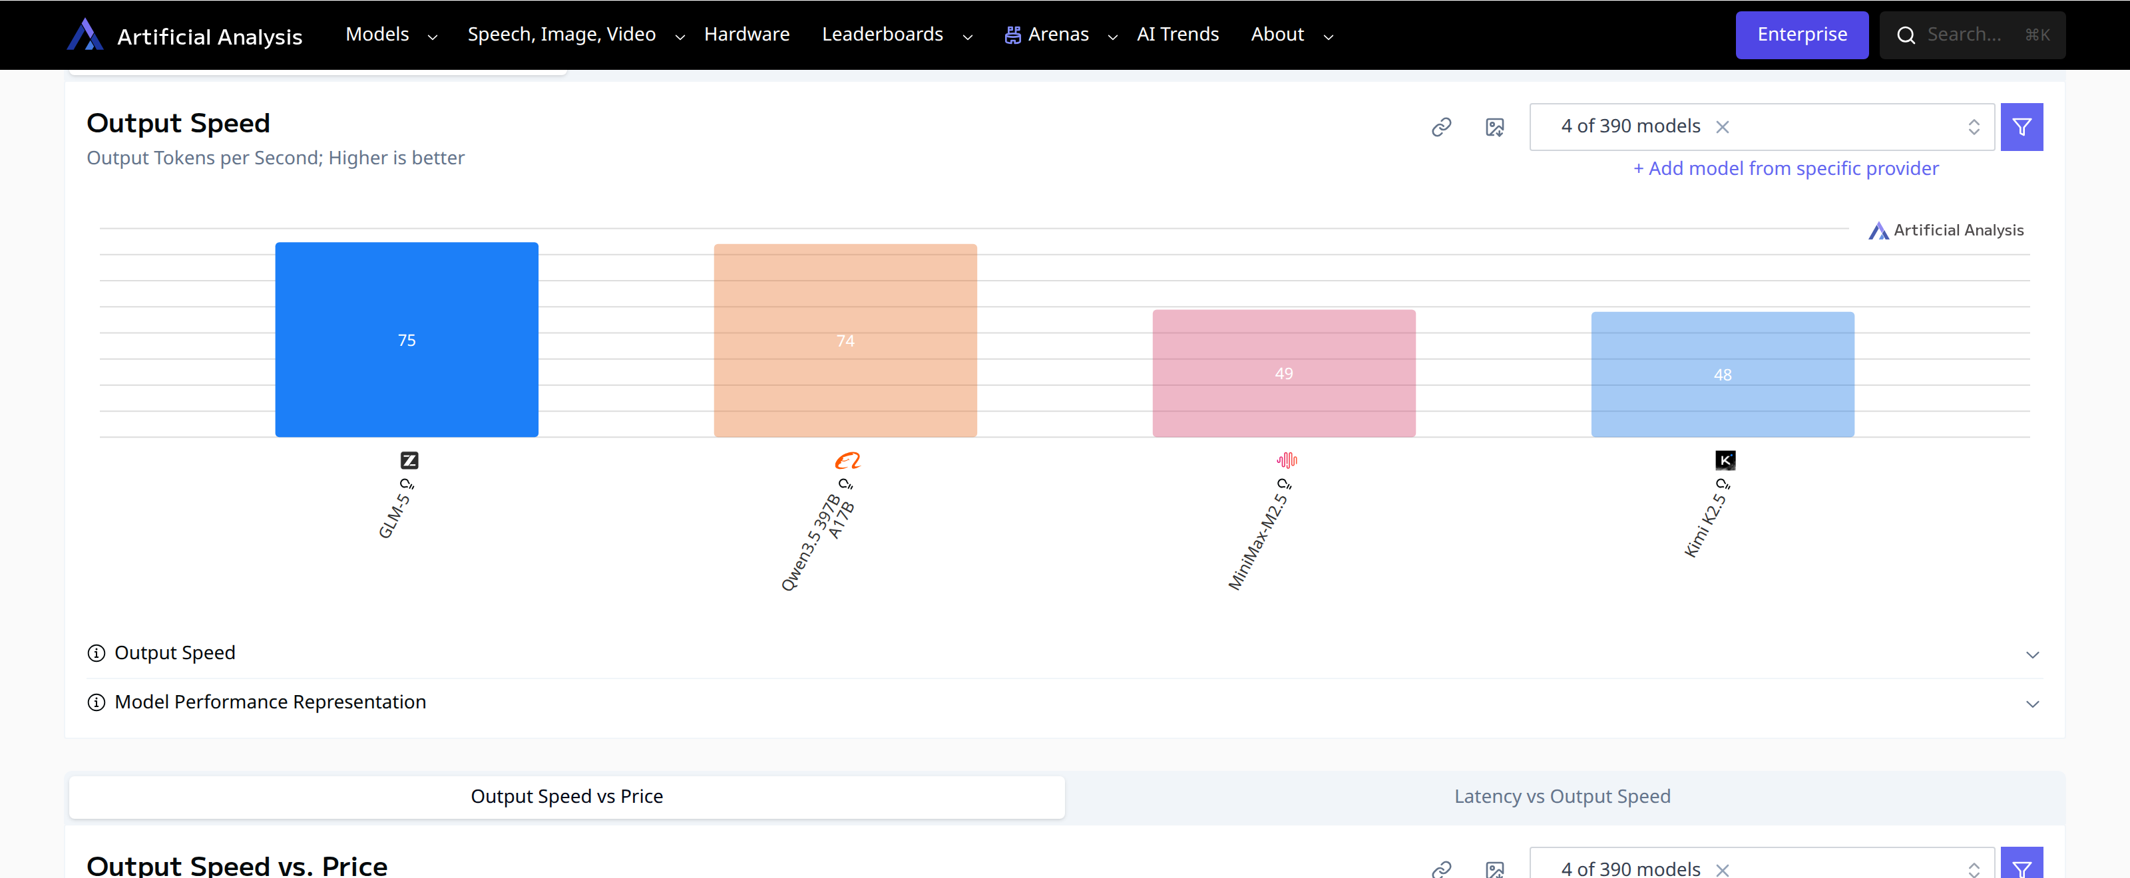
Task: Clear the 4 of 390 models selection
Action: coord(1723,127)
